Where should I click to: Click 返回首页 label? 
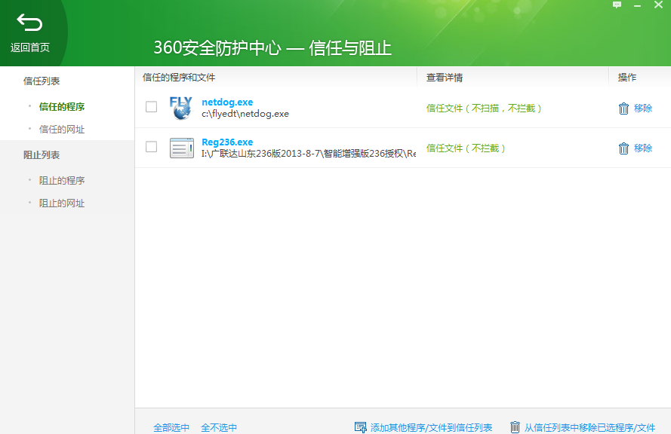click(x=30, y=47)
